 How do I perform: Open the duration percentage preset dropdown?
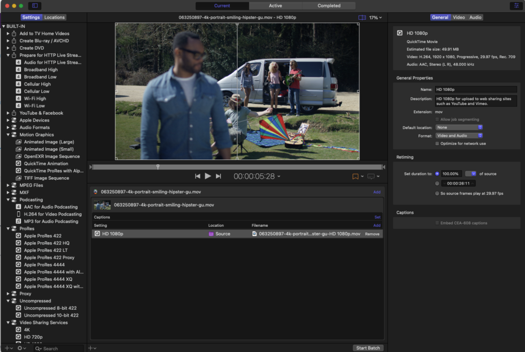470,173
